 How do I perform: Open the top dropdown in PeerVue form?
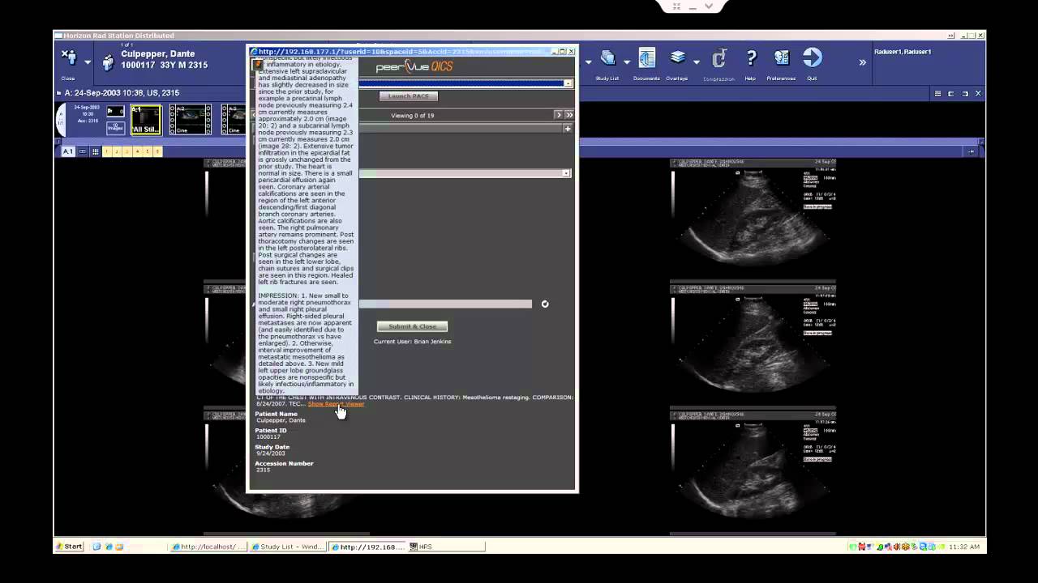coord(568,83)
